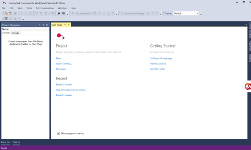251x150 pixels.
Task: Click the pin icon on Start Page tab
Action: [65, 25]
